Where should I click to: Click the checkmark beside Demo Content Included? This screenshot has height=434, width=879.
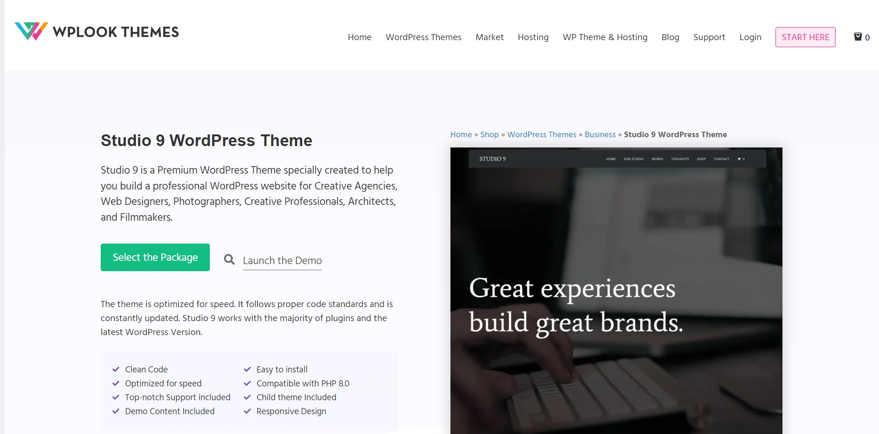116,412
